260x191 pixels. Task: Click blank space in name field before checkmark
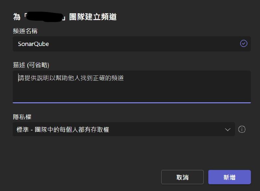pyautogui.click(x=144, y=44)
